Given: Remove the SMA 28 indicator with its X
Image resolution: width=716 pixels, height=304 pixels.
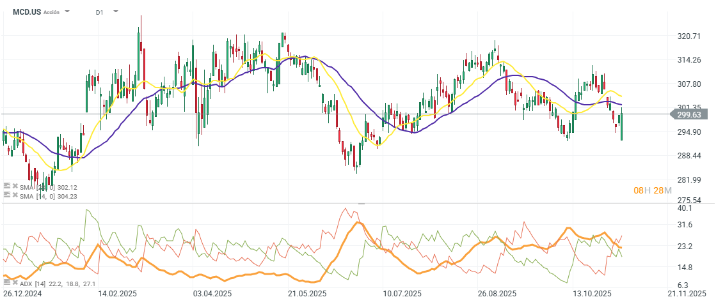Looking at the screenshot, I should [15, 186].
